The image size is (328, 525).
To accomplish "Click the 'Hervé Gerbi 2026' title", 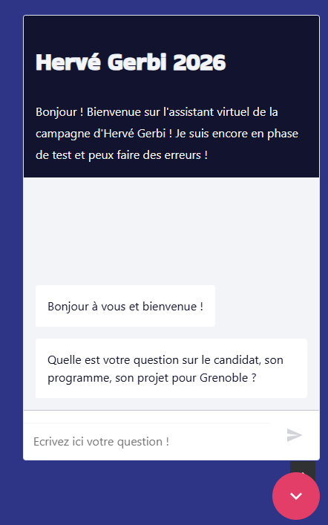I will (131, 62).
